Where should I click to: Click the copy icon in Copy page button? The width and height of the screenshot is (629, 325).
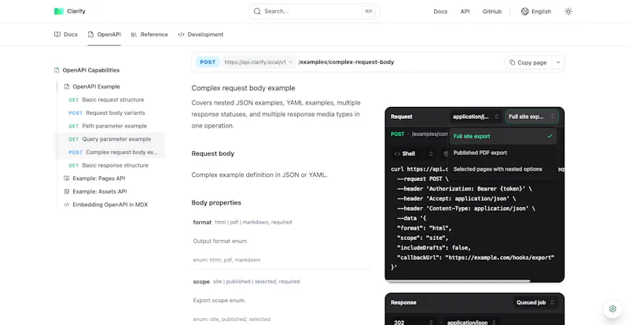tap(513, 62)
